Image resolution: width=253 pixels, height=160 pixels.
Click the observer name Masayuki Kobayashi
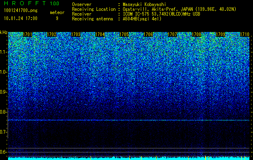click(x=144, y=4)
